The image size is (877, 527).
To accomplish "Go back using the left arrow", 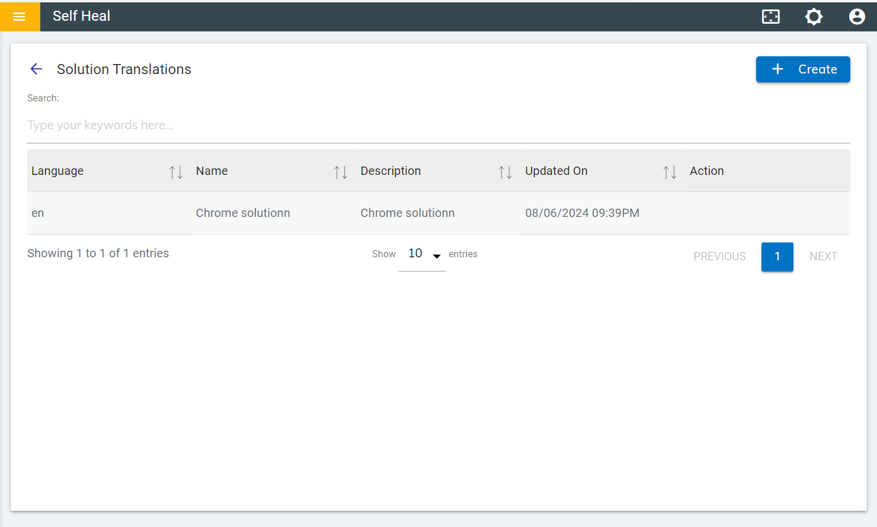I will coord(36,69).
